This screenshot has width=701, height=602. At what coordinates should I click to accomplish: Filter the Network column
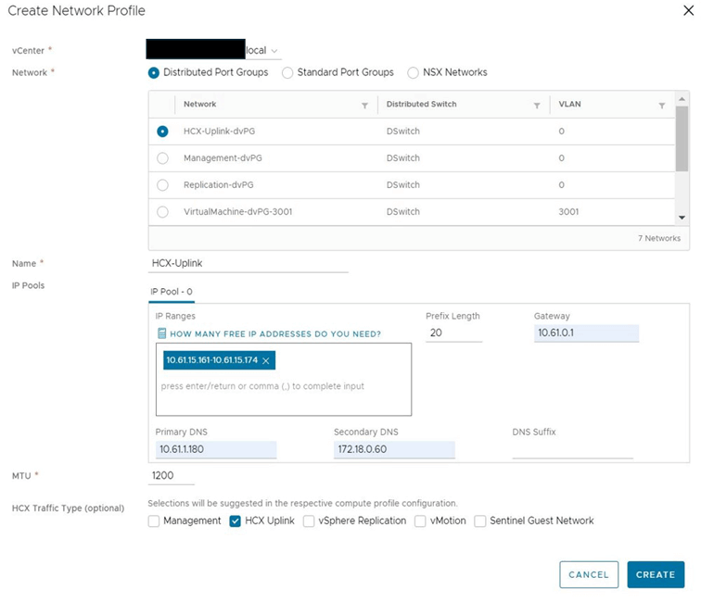point(364,106)
